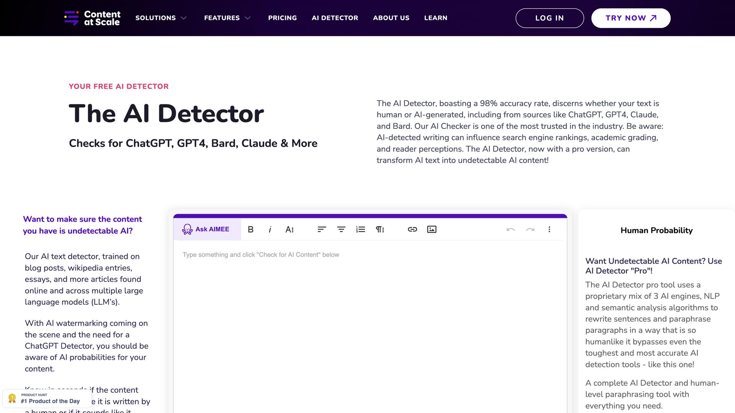Open the text style A dropdown
This screenshot has height=413, width=735.
[290, 229]
